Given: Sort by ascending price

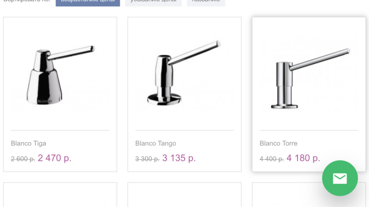Looking at the screenshot, I should click(88, 2).
